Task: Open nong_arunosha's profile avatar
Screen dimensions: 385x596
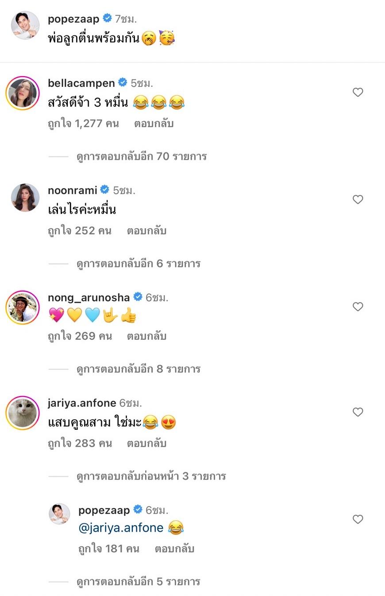Action: pyautogui.click(x=23, y=307)
